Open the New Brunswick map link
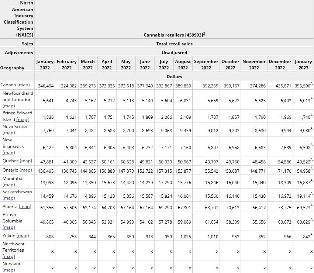Image resolution: width=314 pixels, height=273 pixels. pyautogui.click(x=9, y=153)
